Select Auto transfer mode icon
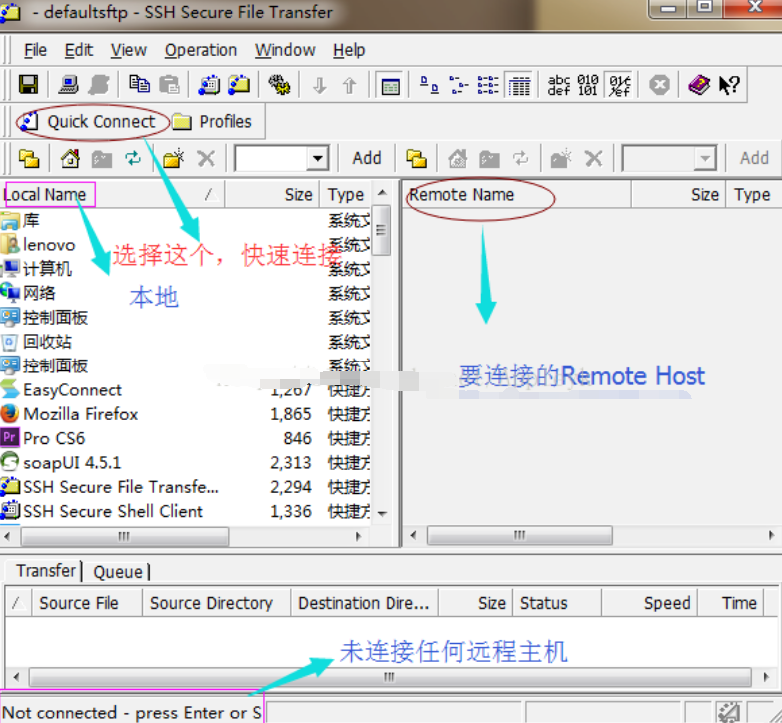Screen dimensions: 782x723 click(620, 85)
